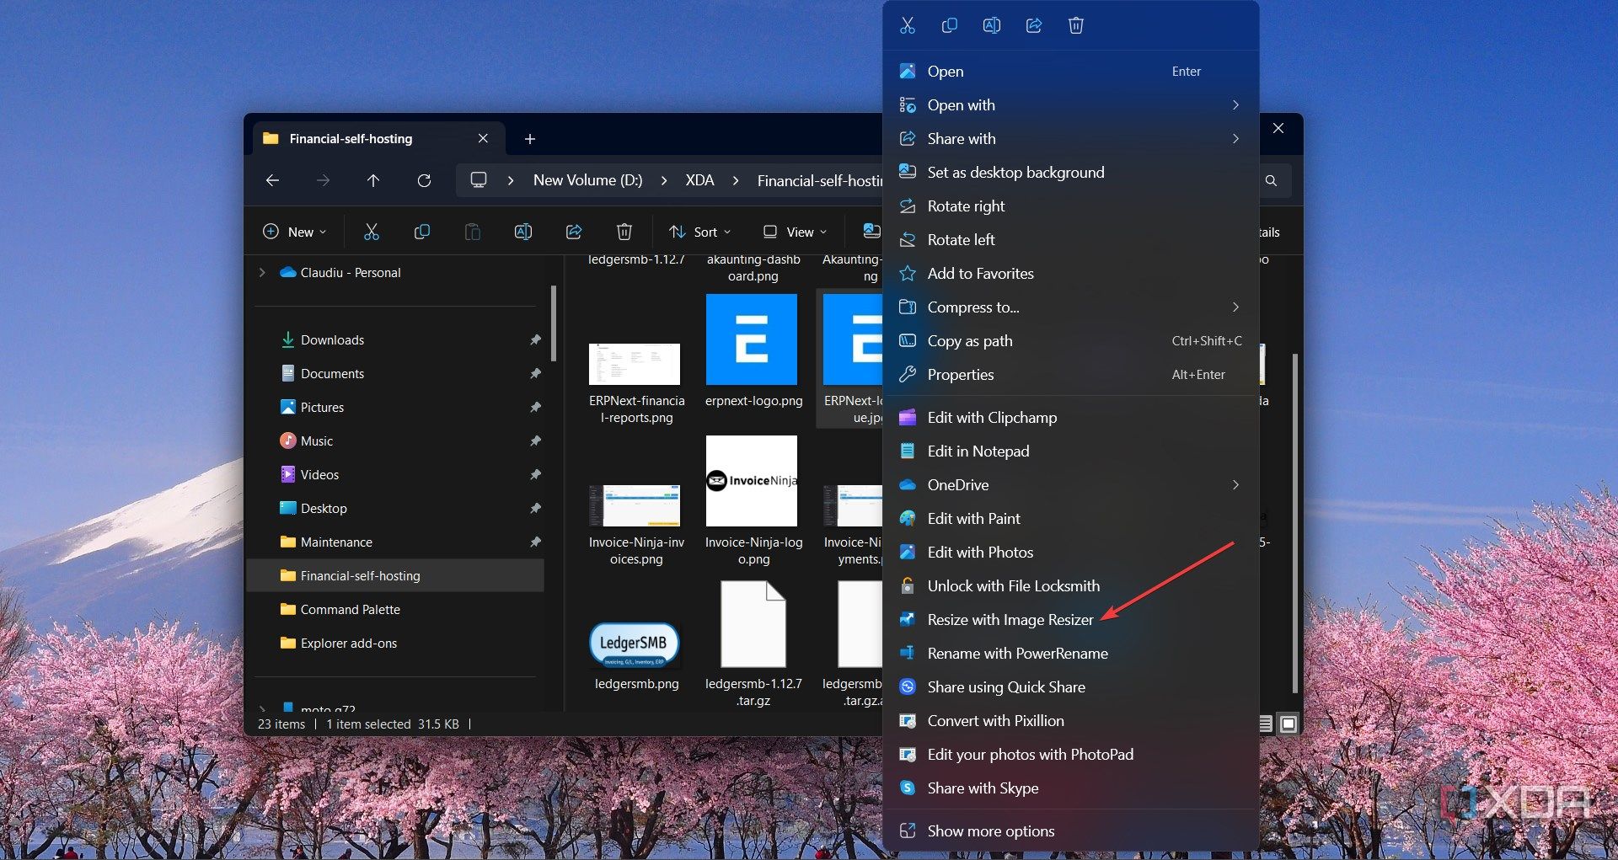Open the Sort dropdown
1618x860 pixels.
pos(700,232)
